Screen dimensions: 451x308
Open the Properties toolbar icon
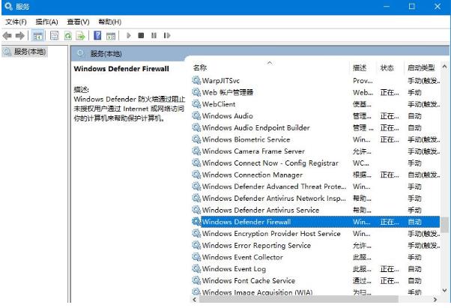[54, 36]
